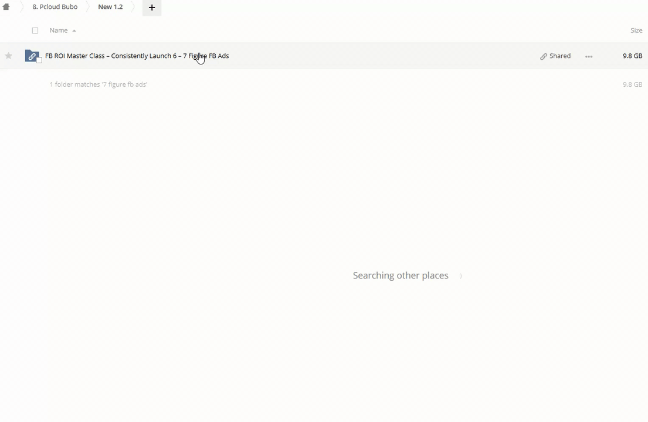Click the Shared status label

[x=559, y=56]
